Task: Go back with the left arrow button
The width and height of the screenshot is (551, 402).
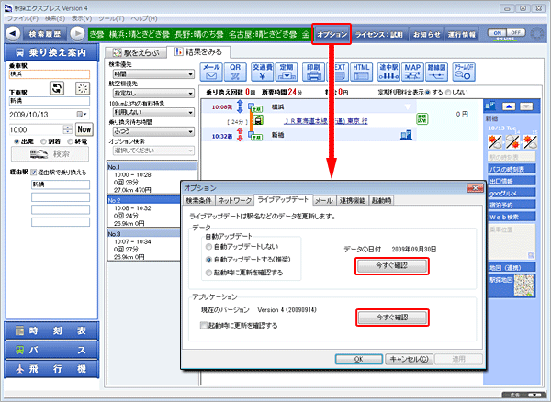Action: 13,34
